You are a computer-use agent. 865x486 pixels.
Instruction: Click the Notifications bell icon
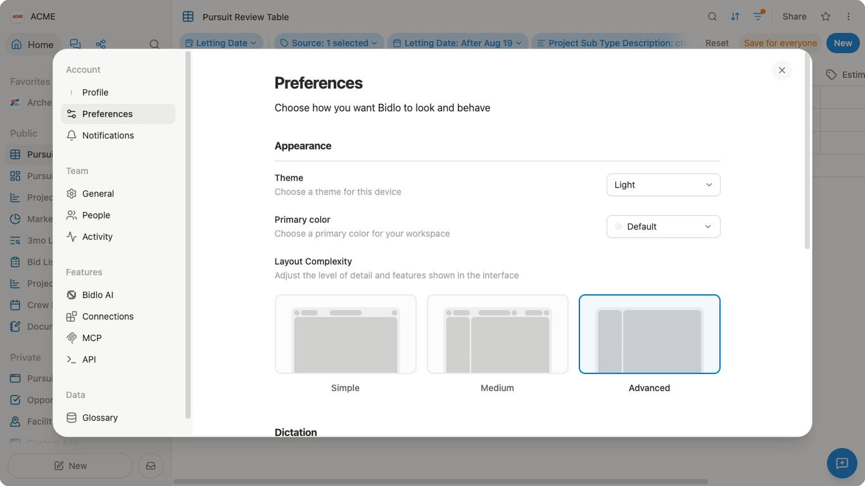click(71, 135)
